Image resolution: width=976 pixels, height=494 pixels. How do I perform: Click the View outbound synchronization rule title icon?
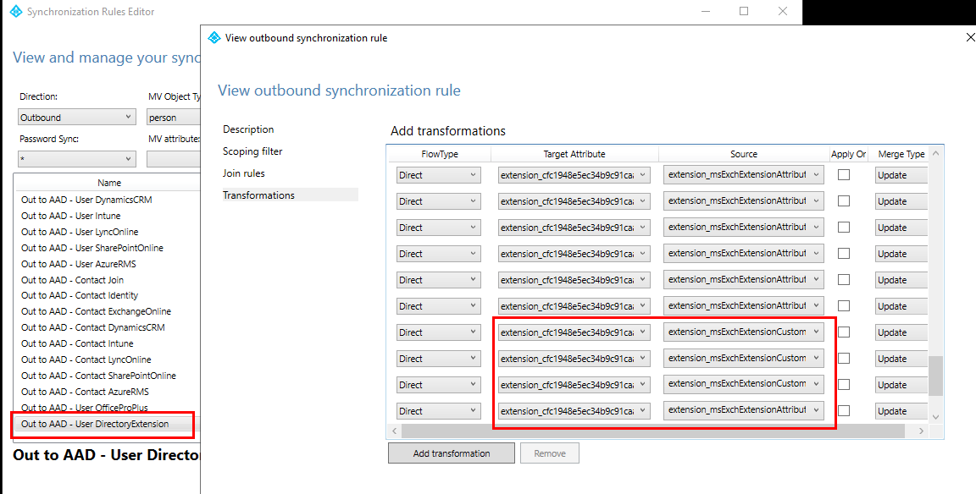click(214, 38)
